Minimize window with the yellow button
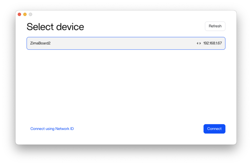 (25, 14)
